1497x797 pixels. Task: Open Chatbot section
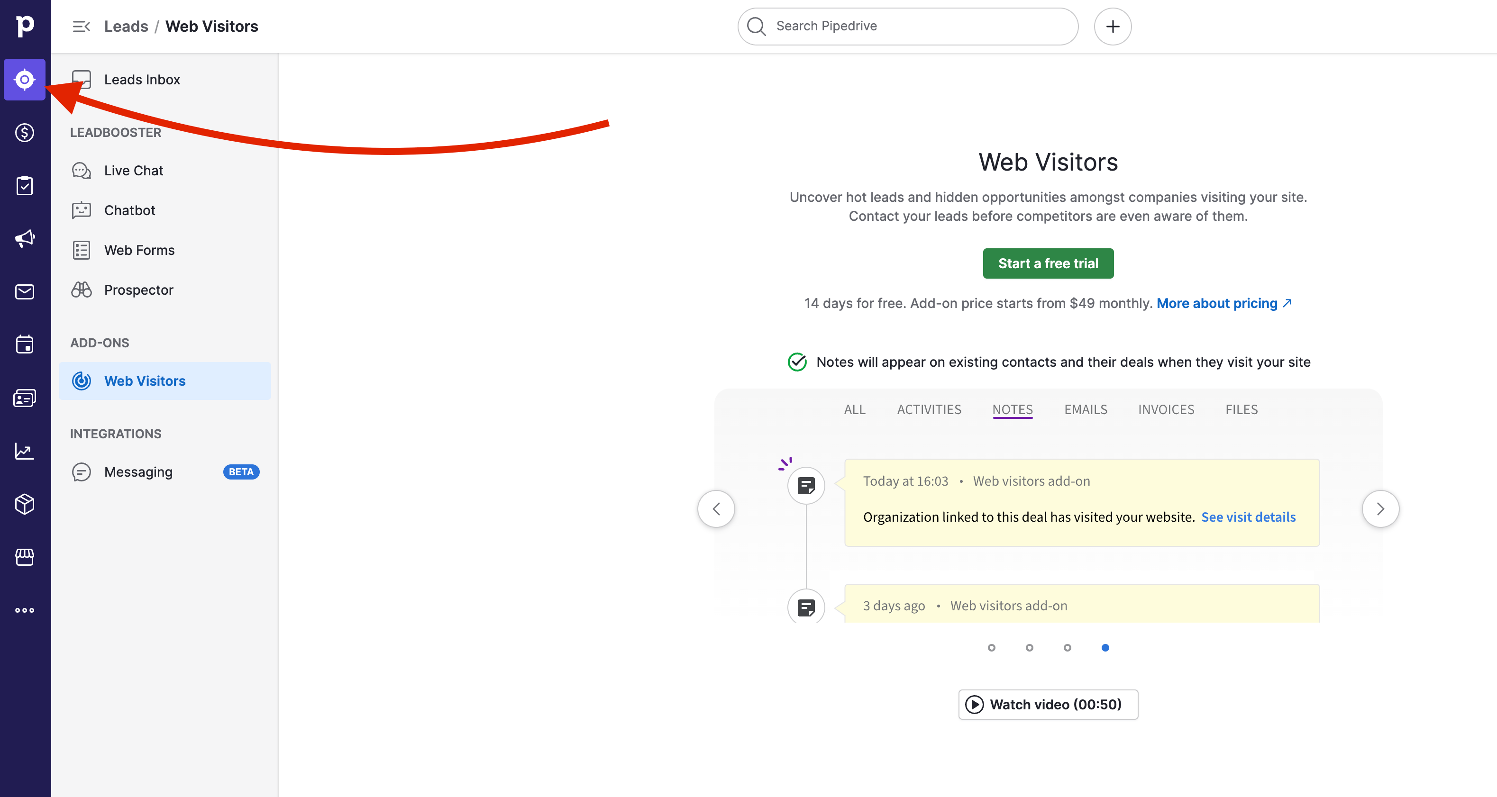click(x=164, y=210)
